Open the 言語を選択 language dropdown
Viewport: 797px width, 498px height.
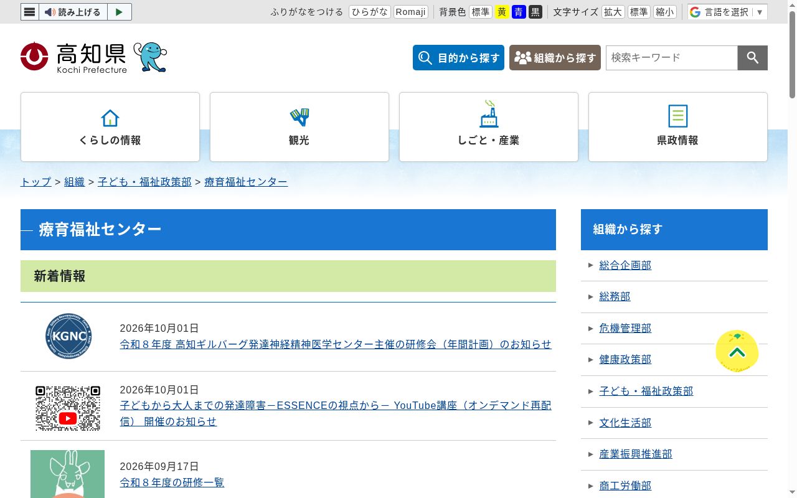[x=727, y=12]
